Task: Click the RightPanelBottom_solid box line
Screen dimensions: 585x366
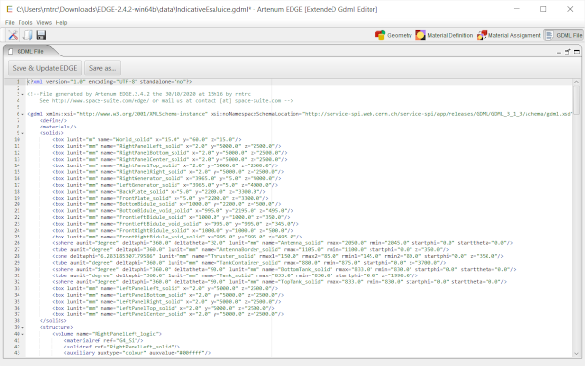Action: (x=170, y=153)
